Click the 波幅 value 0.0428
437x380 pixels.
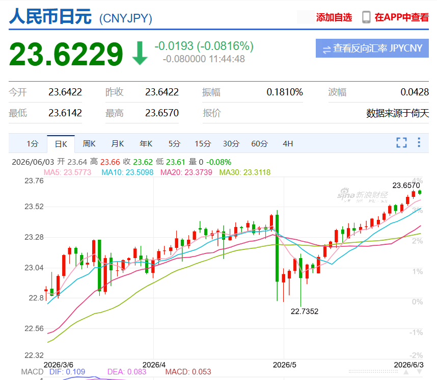pos(415,92)
